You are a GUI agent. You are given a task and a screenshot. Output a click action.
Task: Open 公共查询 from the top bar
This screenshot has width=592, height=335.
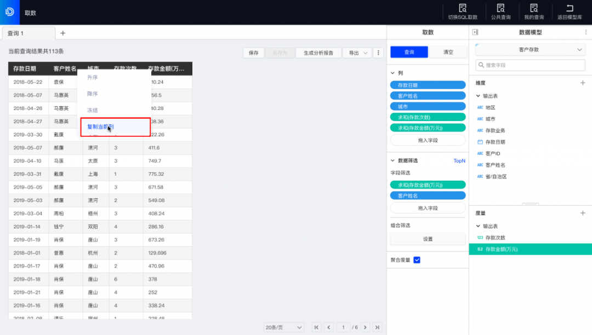point(500,8)
